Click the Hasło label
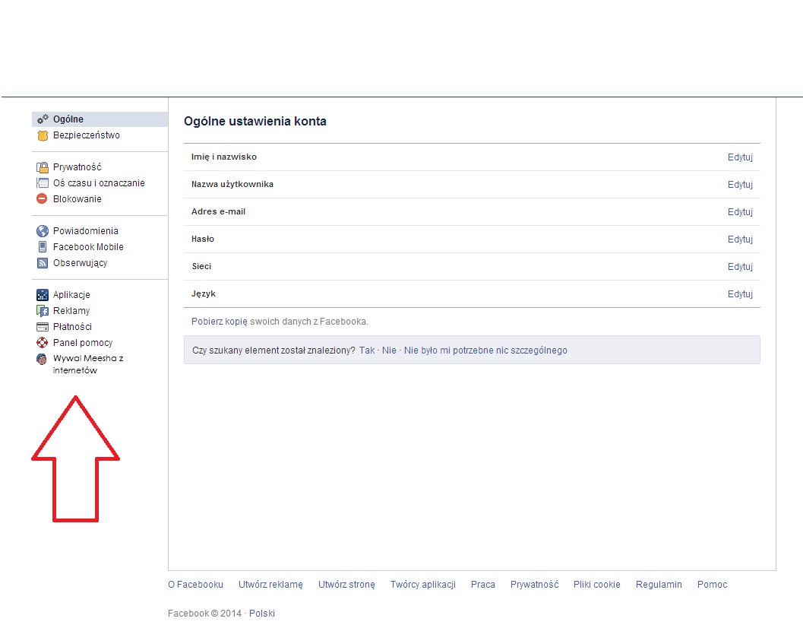 coord(203,239)
